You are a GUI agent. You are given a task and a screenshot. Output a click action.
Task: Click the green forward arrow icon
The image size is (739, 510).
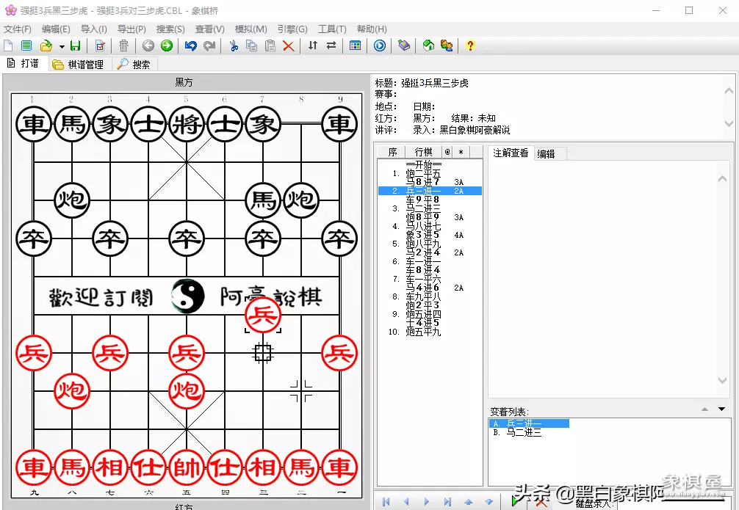(167, 45)
